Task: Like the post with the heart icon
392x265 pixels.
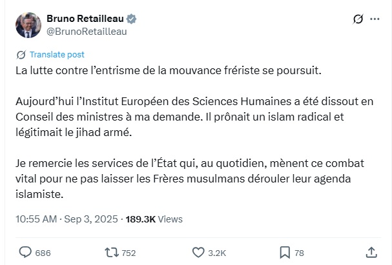Action: (200, 251)
